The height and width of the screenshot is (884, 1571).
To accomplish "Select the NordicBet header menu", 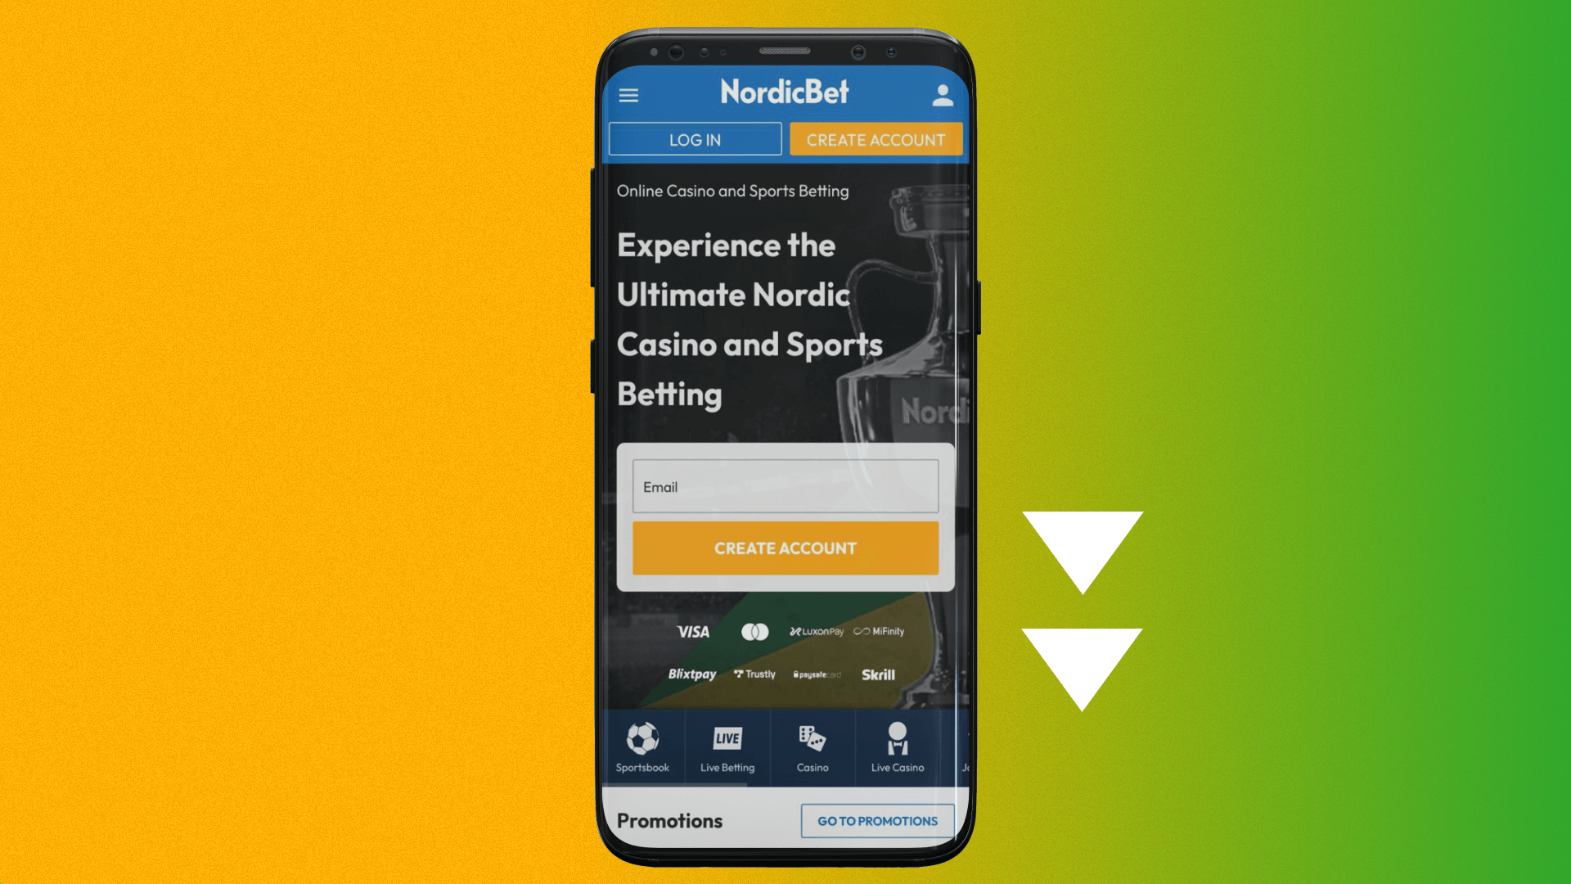I will pyautogui.click(x=628, y=96).
